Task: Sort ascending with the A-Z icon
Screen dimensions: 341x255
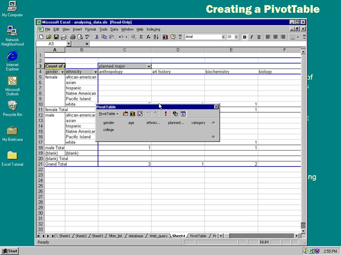Action: [x=156, y=37]
